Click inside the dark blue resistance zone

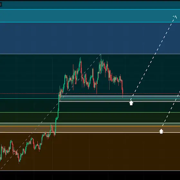point(90,38)
